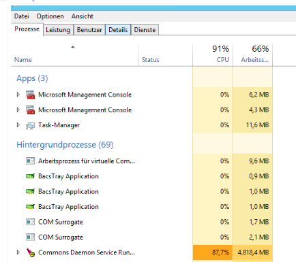
Task: Switch to the Benutzer tab
Action: 89,30
